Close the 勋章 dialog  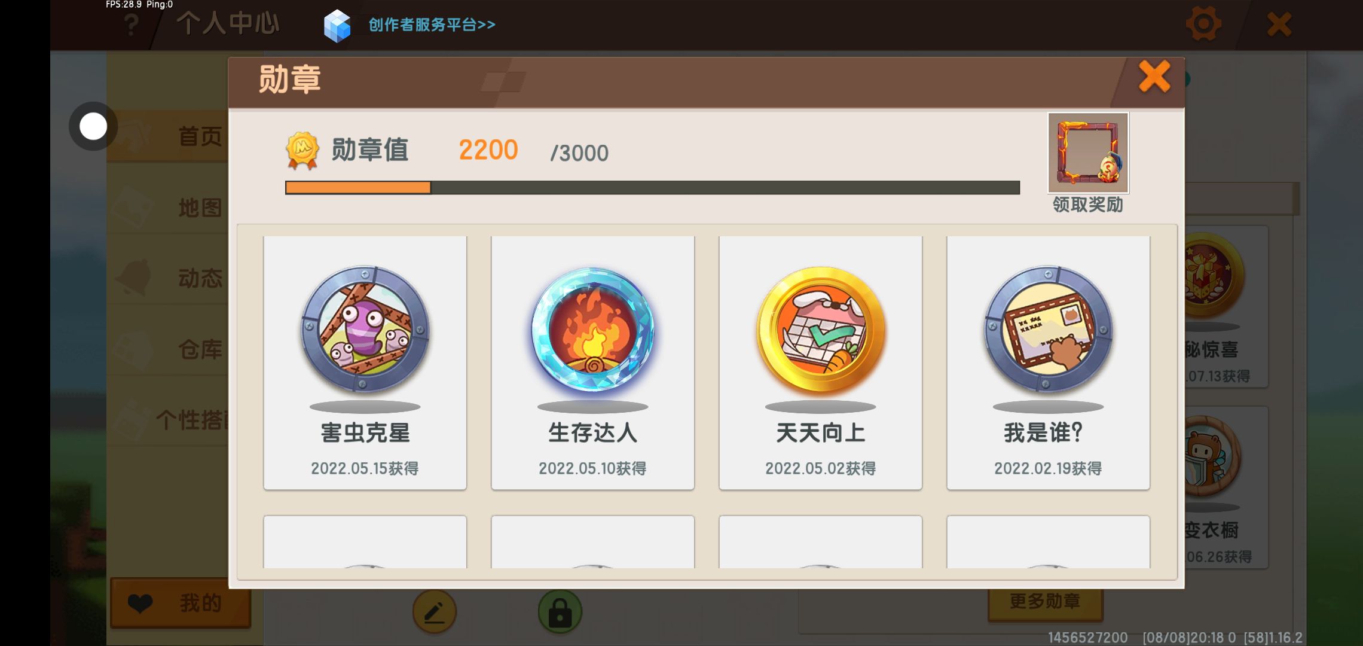coord(1154,77)
